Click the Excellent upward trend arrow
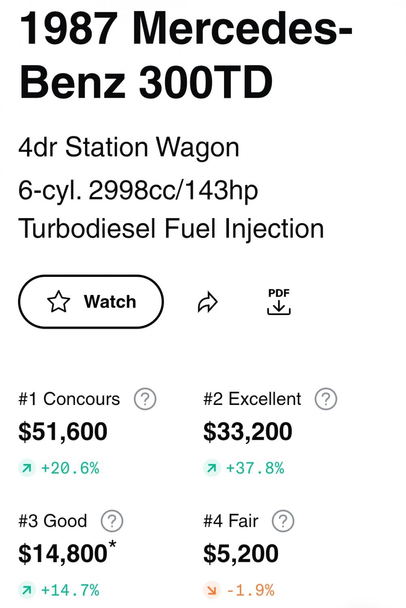The width and height of the screenshot is (406, 608). click(x=211, y=469)
